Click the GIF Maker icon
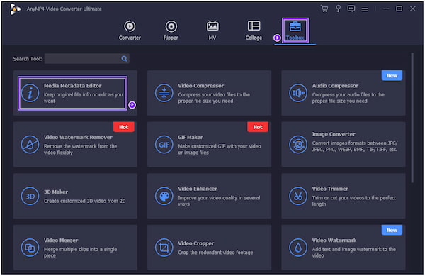The height and width of the screenshot is (276, 425). pyautogui.click(x=164, y=145)
